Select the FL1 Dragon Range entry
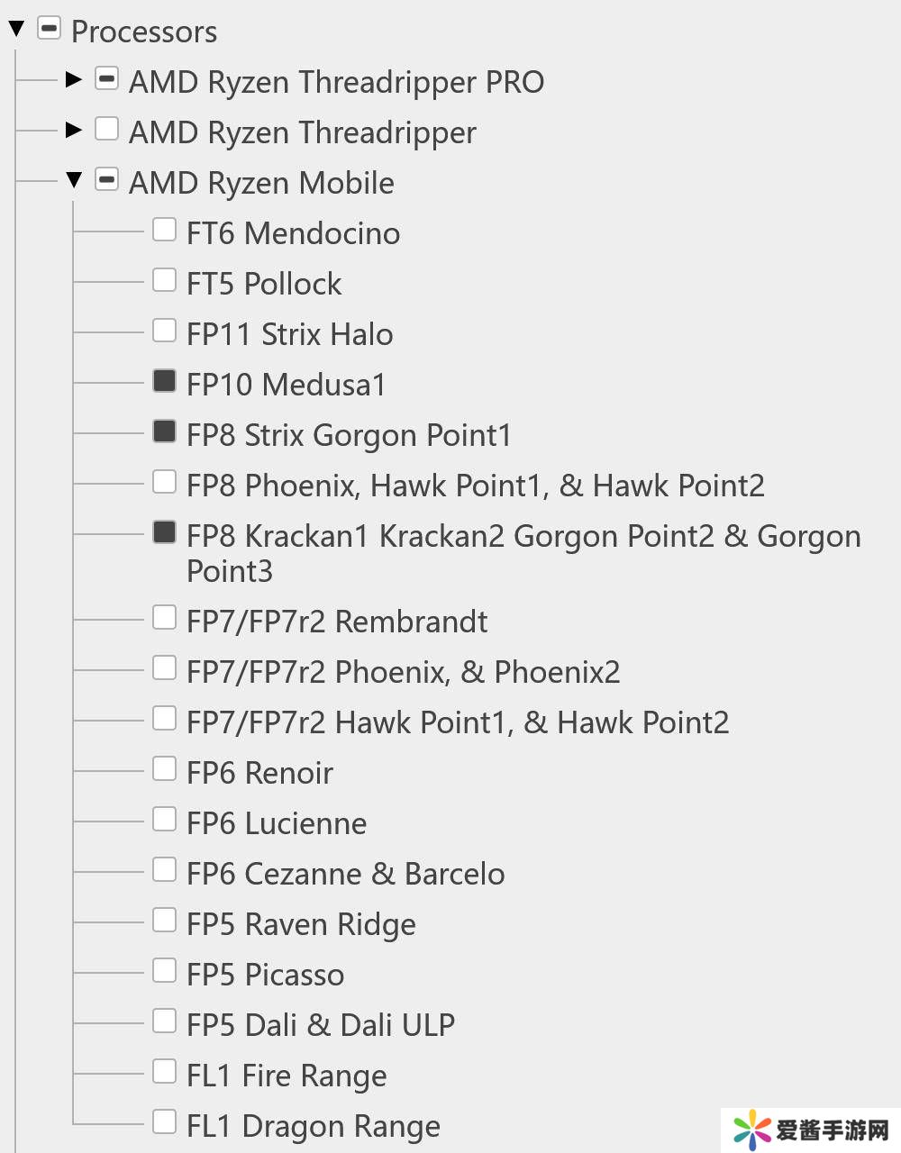901x1153 pixels. point(313,1126)
